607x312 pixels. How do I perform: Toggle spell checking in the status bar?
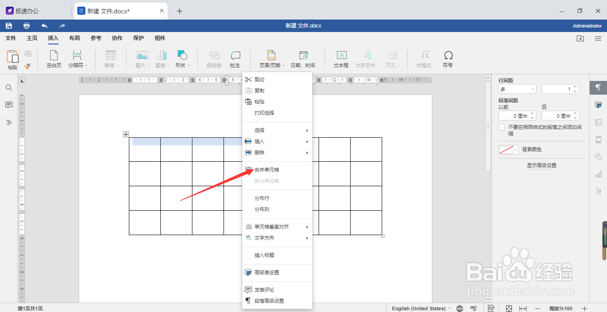pyautogui.click(x=474, y=308)
